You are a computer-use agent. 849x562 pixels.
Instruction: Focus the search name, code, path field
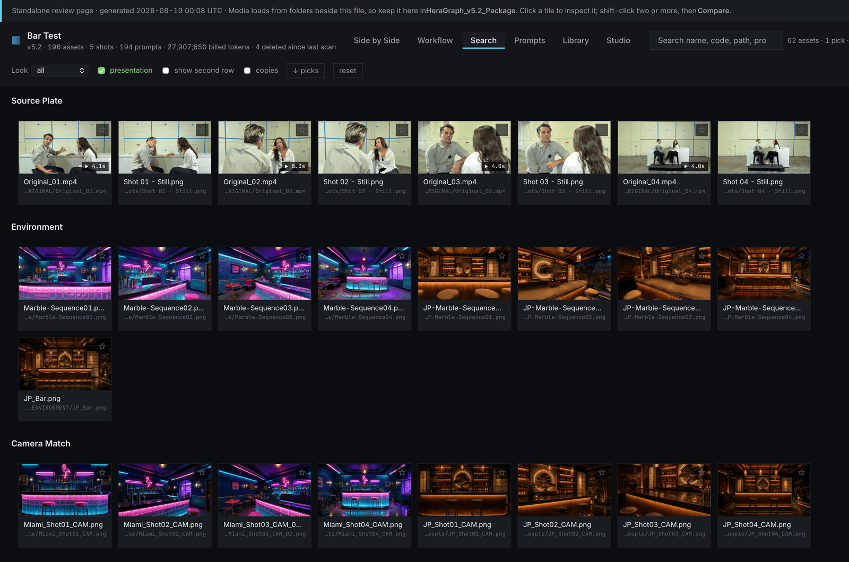pyautogui.click(x=715, y=40)
